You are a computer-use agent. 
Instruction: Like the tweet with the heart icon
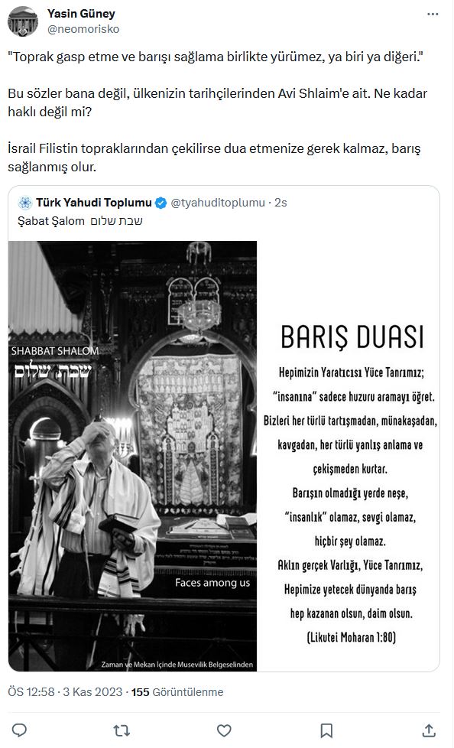tap(224, 730)
